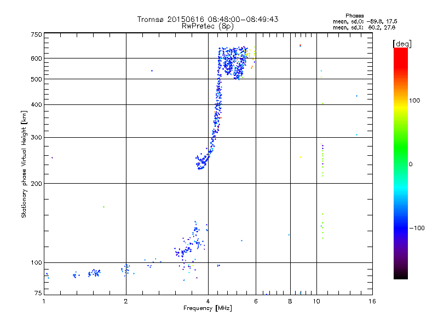The height and width of the screenshot is (328, 438).
Task: Click the colorbar tick label '-100'
Action: coord(417,228)
